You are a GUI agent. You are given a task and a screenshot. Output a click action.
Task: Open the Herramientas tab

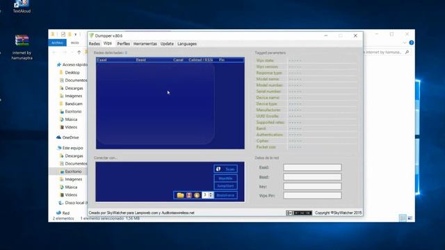[x=145, y=44]
